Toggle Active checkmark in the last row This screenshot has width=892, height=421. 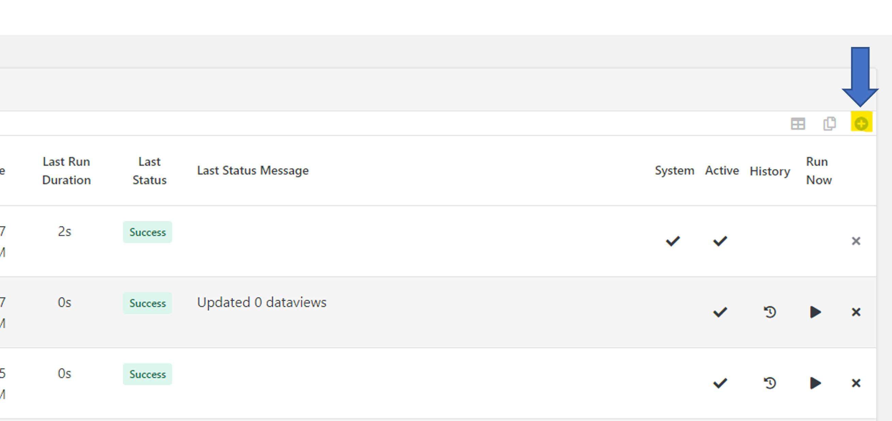tap(720, 383)
